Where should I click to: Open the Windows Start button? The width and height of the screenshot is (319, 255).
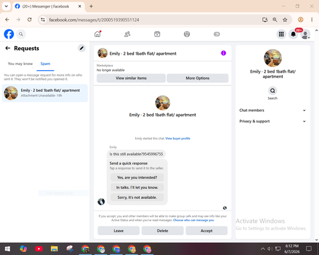[x=8, y=249]
